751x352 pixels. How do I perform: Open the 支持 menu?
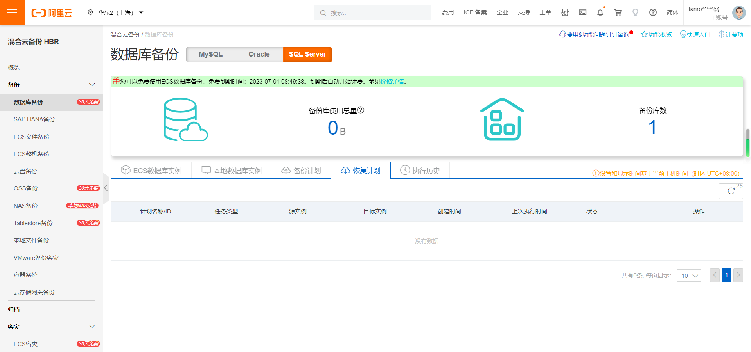click(524, 12)
